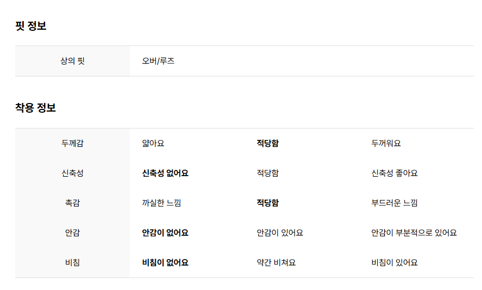Click the 상의 핏 row label
This screenshot has height=290, width=482.
click(73, 61)
